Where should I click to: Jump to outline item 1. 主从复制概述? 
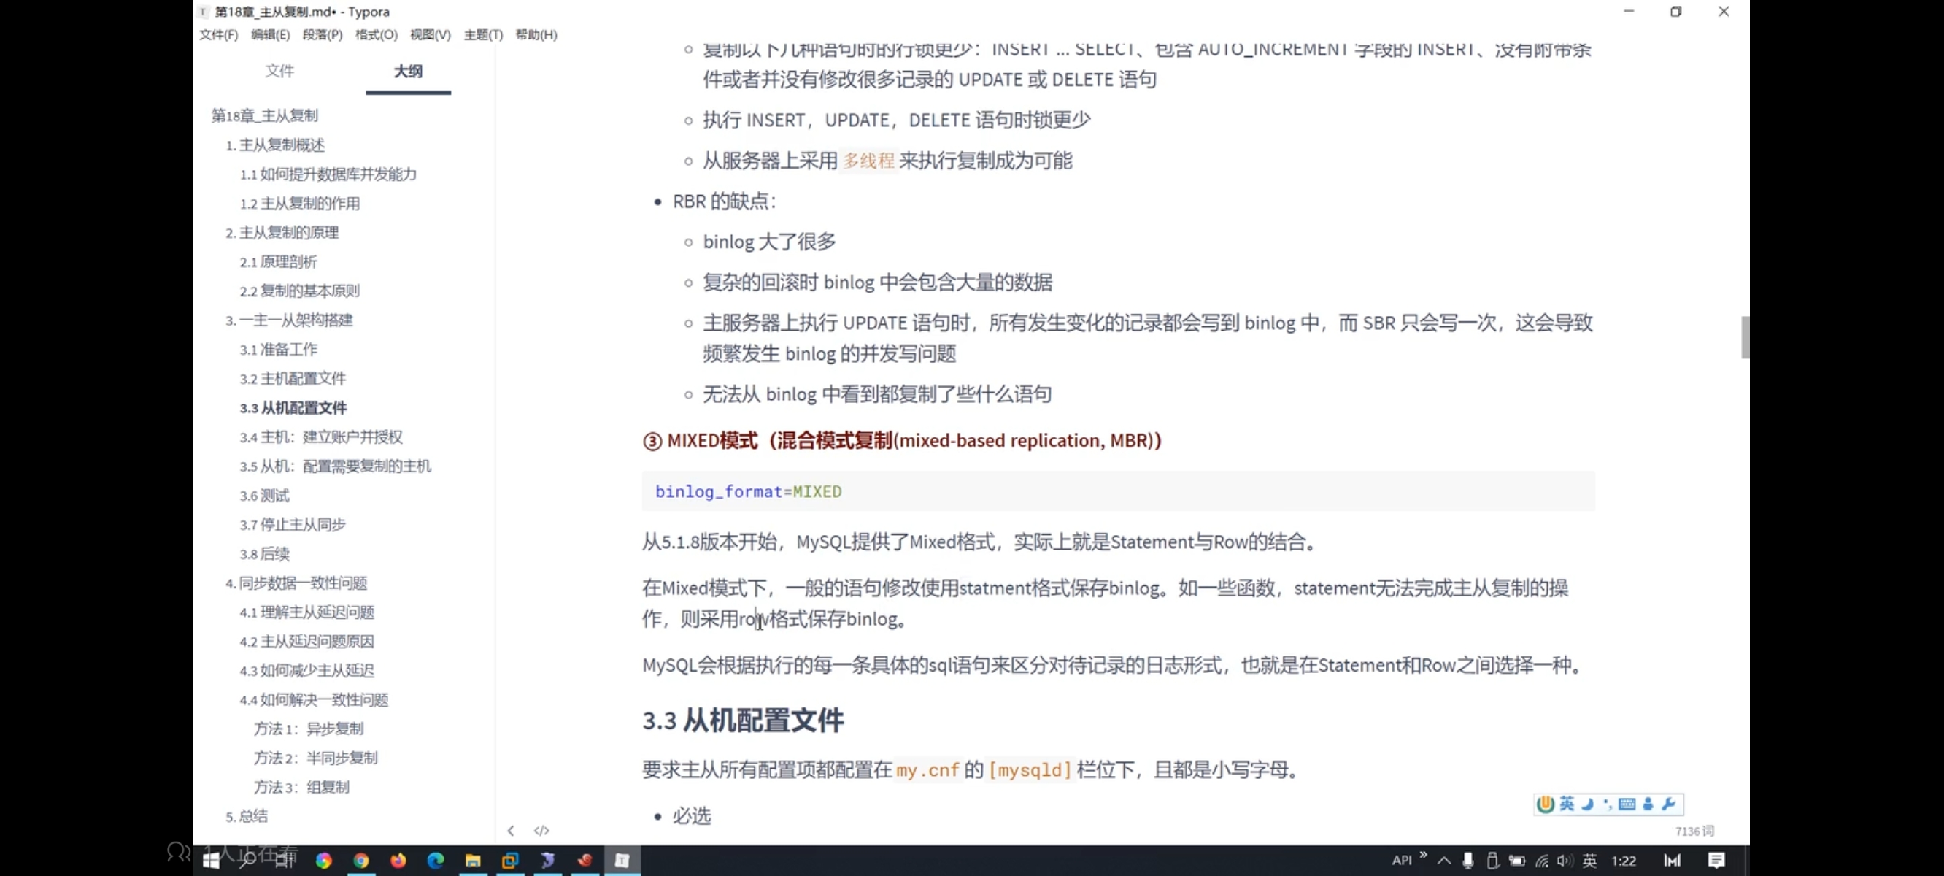[x=274, y=145]
